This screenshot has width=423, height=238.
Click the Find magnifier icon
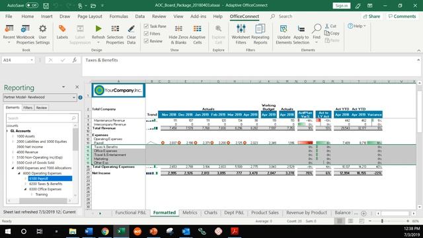point(317,28)
